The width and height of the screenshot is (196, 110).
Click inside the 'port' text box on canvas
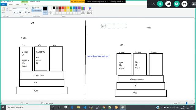tap(114, 26)
